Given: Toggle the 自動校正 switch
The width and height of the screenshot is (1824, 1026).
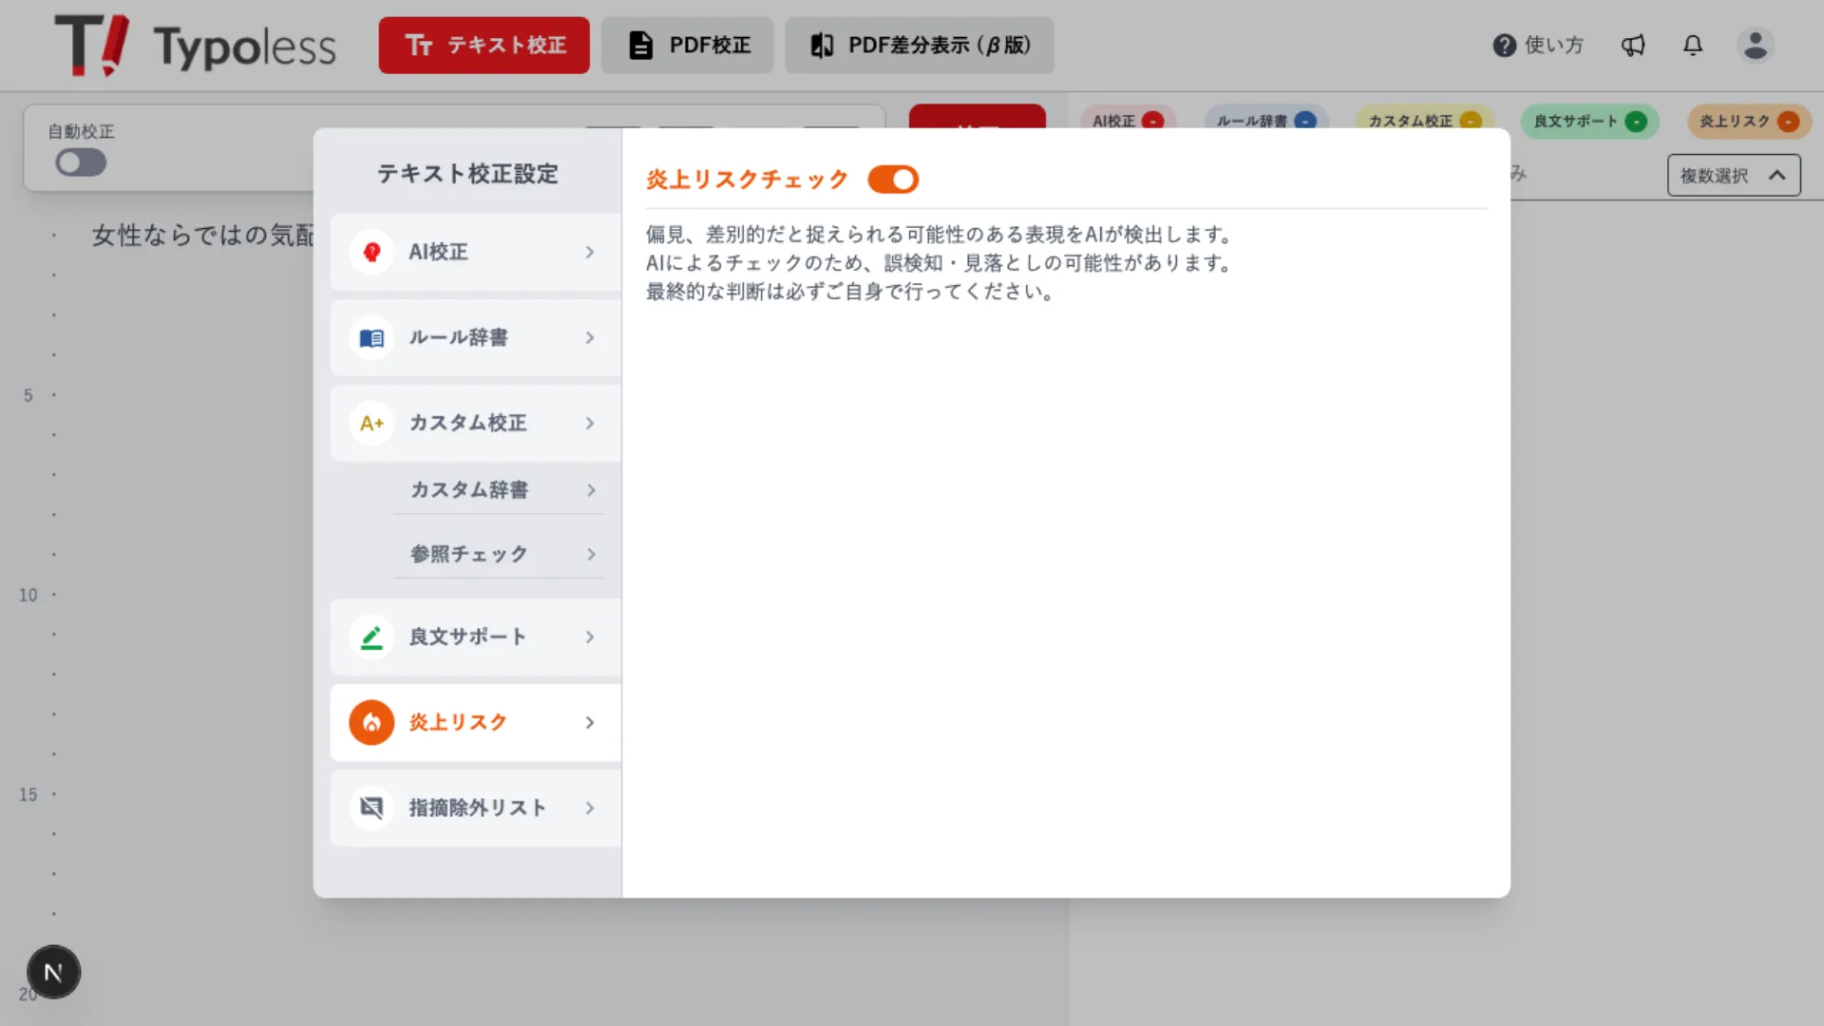Looking at the screenshot, I should pyautogui.click(x=81, y=162).
